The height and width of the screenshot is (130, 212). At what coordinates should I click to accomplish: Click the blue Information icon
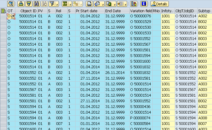coord(144,4)
